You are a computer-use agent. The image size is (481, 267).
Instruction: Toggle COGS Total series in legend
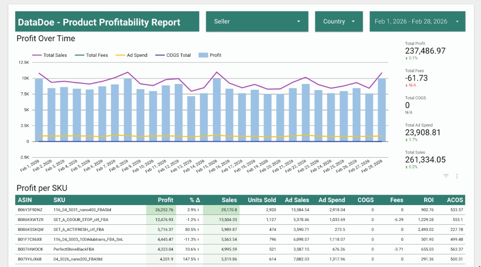pos(173,55)
